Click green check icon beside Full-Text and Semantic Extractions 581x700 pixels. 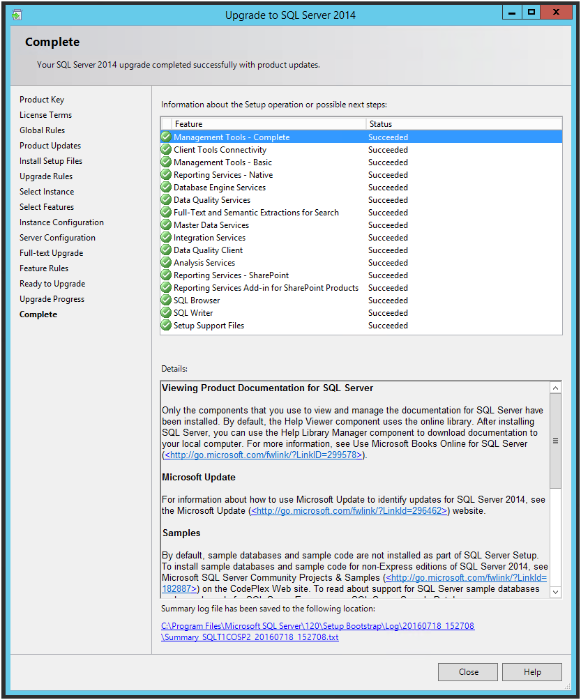click(166, 212)
